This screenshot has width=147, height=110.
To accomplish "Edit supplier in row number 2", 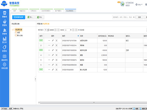I will 53,45.
